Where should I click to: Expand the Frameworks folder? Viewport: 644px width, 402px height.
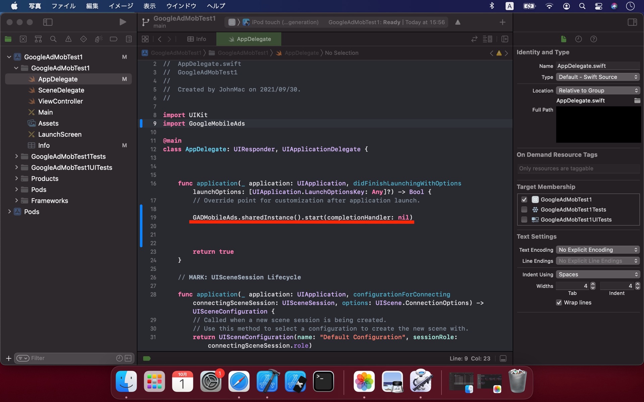point(16,200)
